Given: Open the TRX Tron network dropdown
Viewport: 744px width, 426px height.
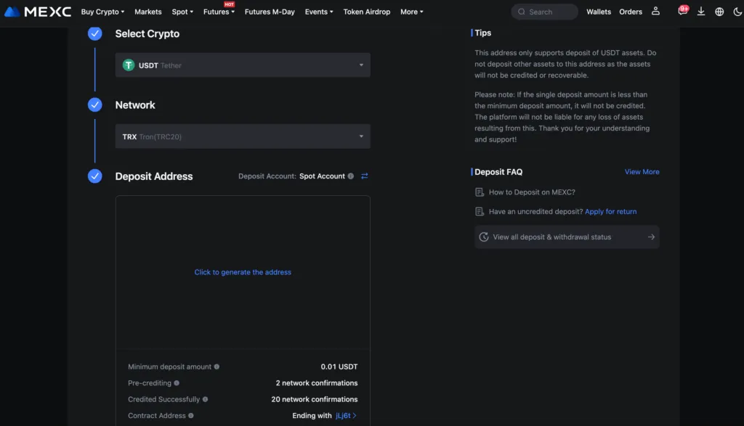Looking at the screenshot, I should (x=243, y=136).
